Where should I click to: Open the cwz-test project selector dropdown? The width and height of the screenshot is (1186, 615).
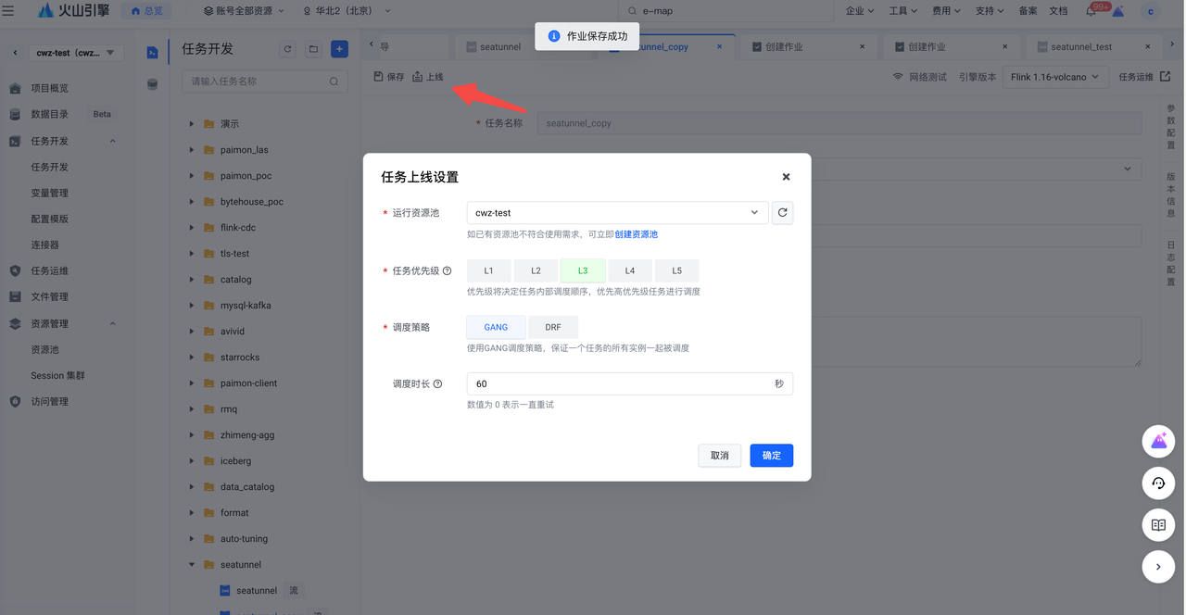pyautogui.click(x=76, y=53)
